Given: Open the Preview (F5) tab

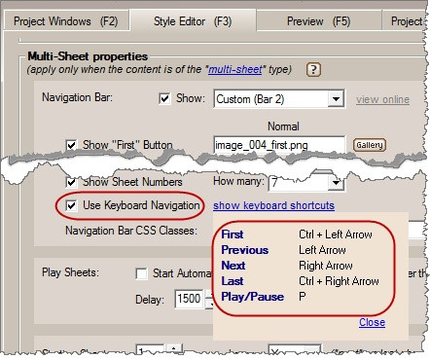Looking at the screenshot, I should point(319,21).
